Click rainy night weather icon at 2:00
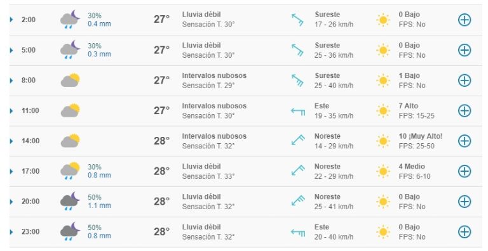 (x=70, y=19)
